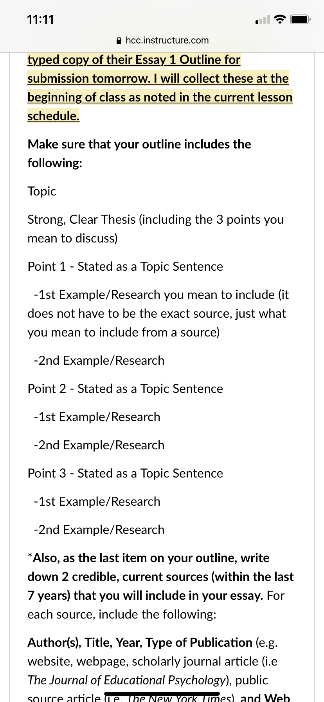Tap the lock icon beside the URL
This screenshot has width=324, height=702.
119,40
